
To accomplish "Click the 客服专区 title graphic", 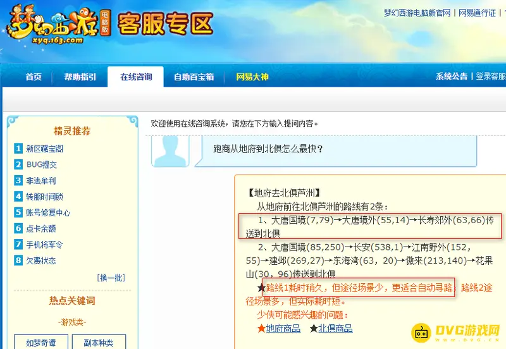I will [166, 23].
